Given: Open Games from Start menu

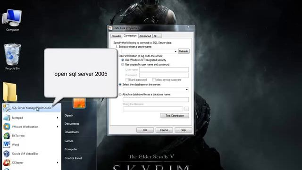Looking at the screenshot, I should coord(69,141).
